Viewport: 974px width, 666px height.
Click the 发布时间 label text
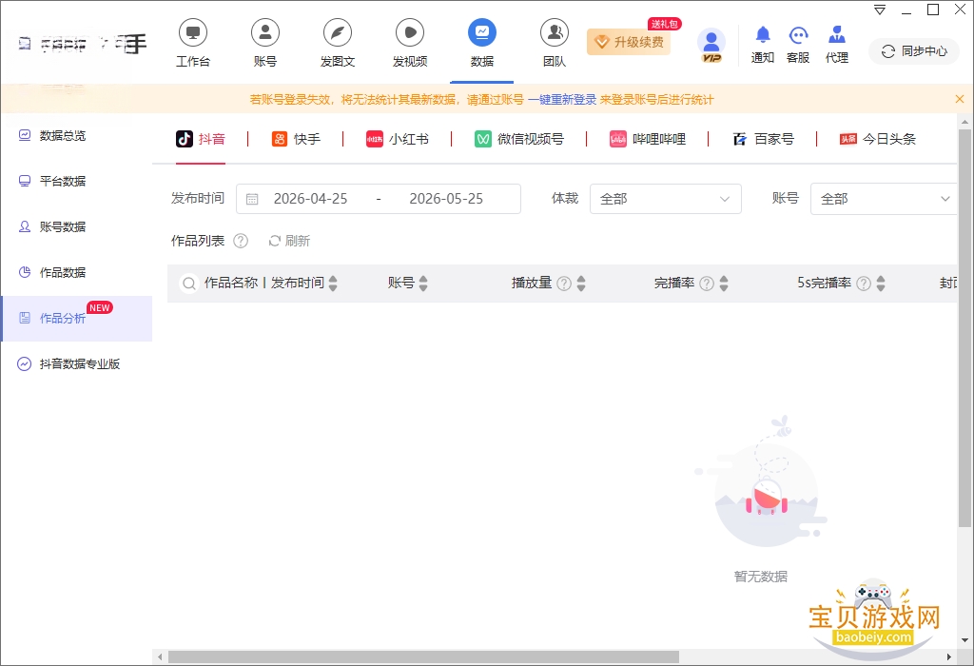198,198
